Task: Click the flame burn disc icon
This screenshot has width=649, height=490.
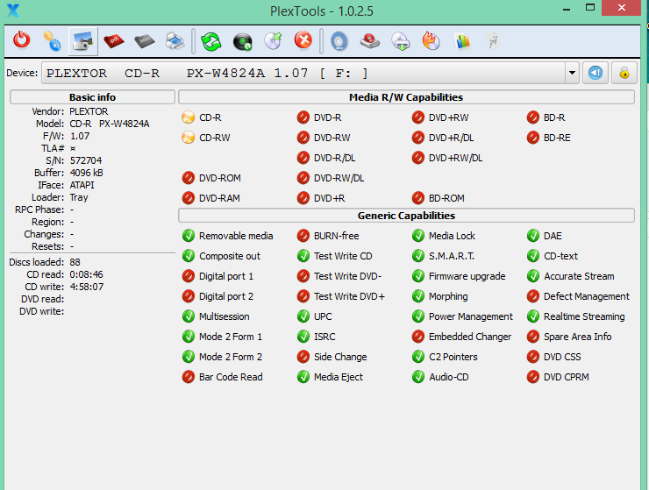Action: pyautogui.click(x=431, y=41)
